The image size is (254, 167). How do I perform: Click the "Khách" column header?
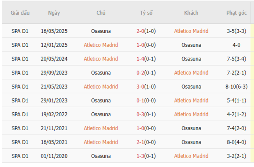(191, 12)
